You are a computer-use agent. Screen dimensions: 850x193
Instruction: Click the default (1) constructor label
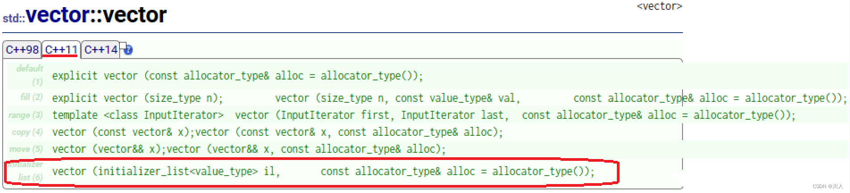coord(30,75)
